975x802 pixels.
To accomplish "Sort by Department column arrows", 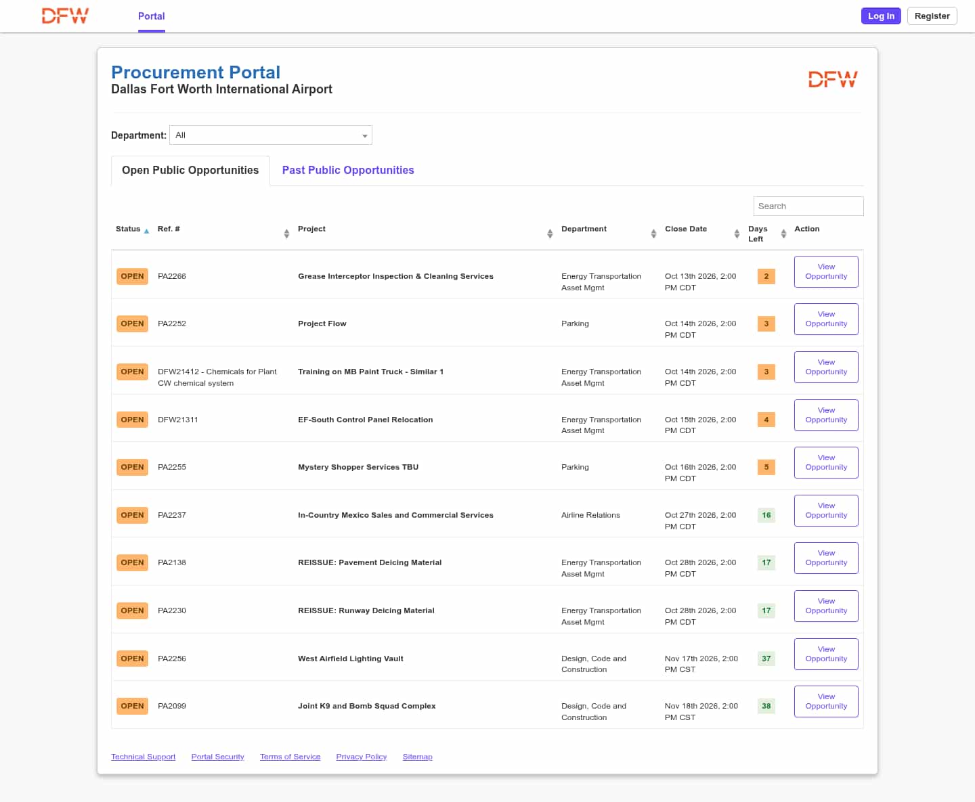I will coord(653,233).
